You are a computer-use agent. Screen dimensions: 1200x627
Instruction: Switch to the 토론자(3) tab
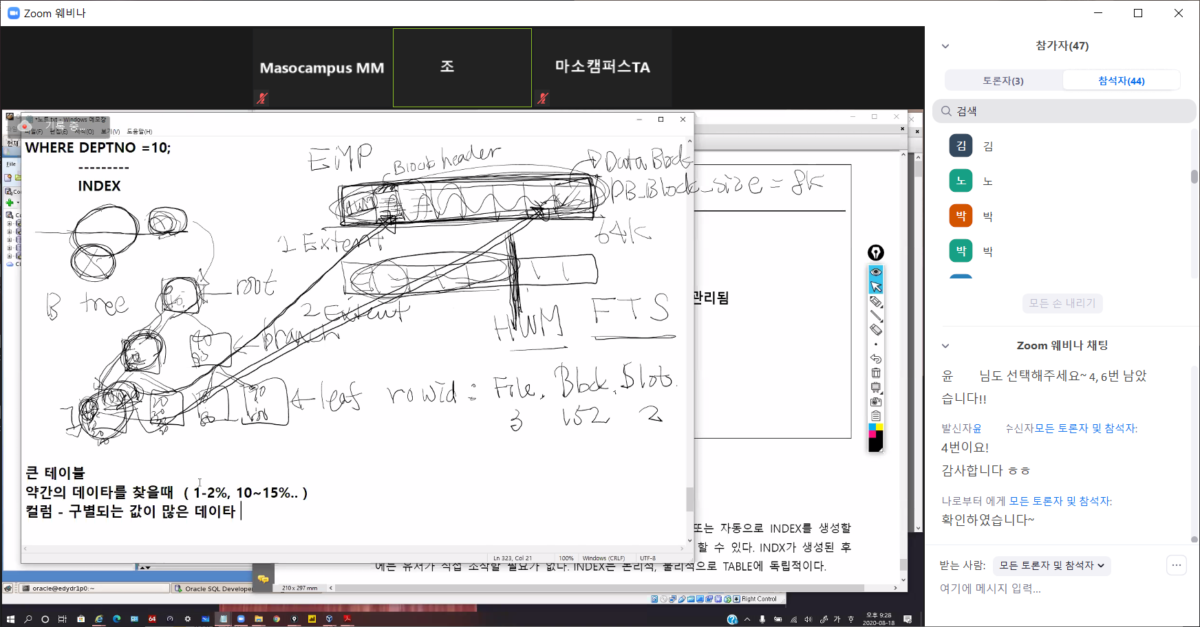tap(1003, 80)
